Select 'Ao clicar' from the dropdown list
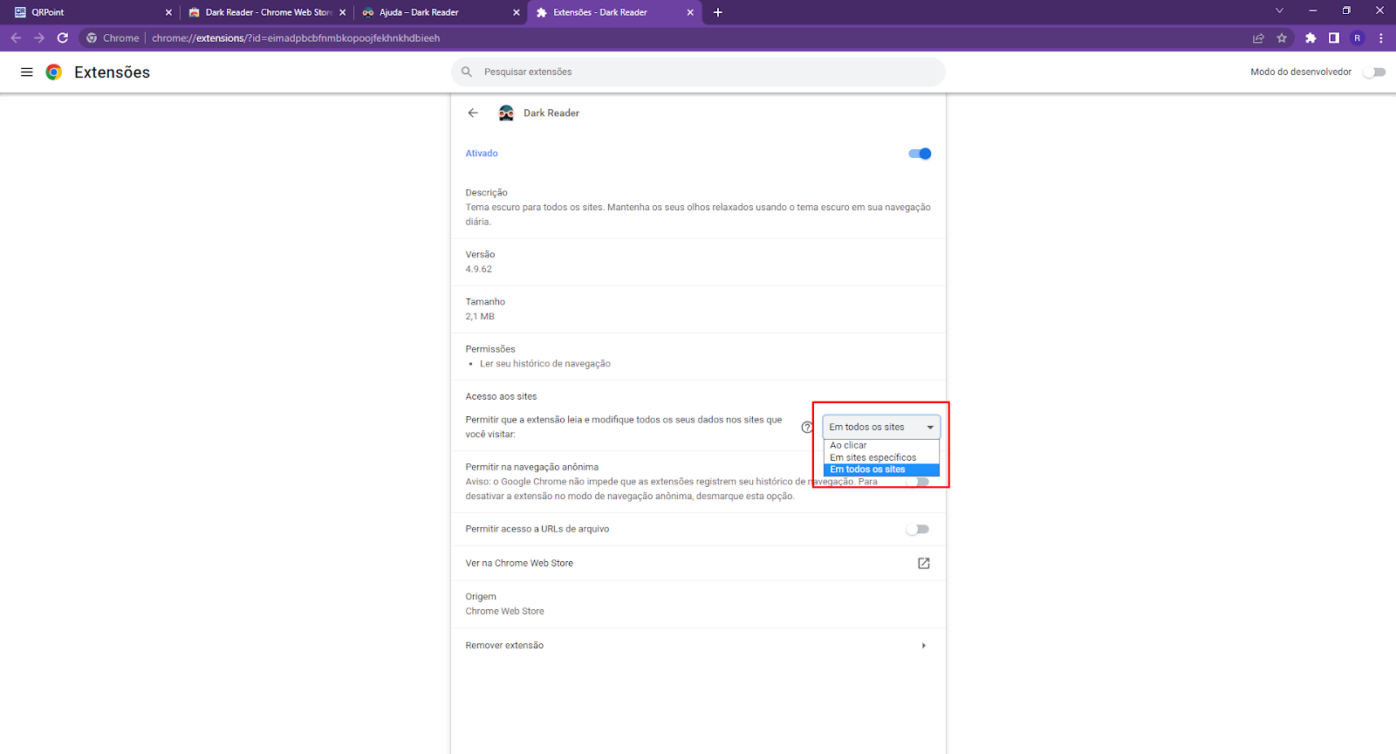This screenshot has height=754, width=1396. pos(848,445)
